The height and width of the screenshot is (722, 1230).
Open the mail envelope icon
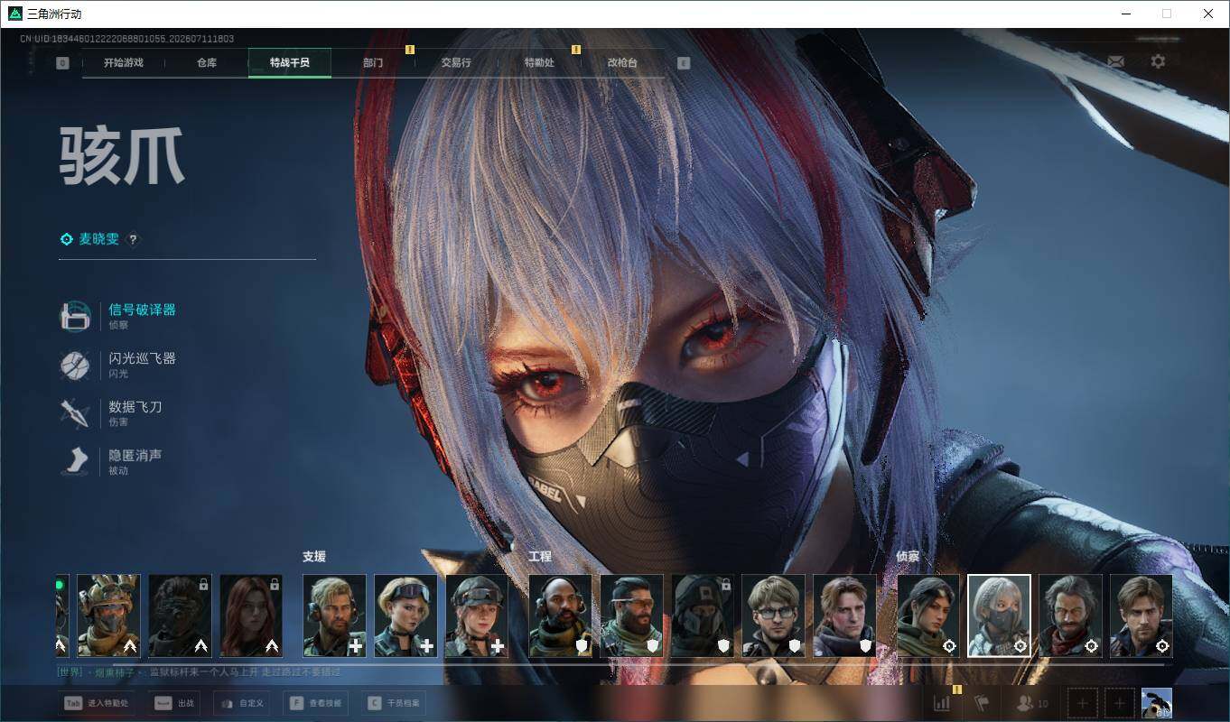(x=1116, y=61)
